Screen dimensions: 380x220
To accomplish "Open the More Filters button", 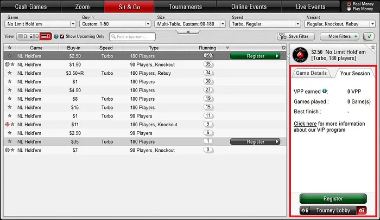I will click(339, 36).
